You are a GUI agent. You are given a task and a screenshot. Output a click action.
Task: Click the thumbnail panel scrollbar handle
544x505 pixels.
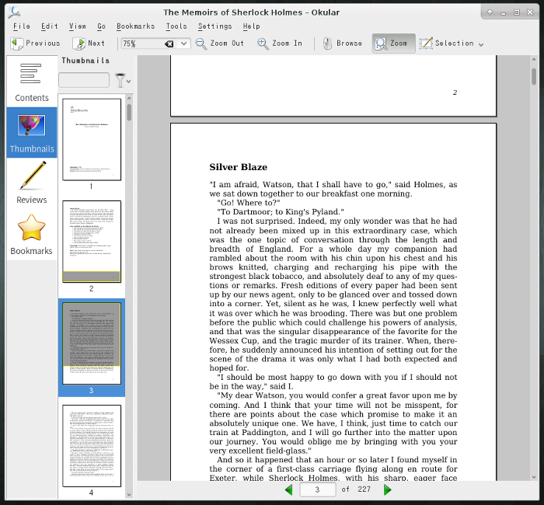(x=129, y=113)
